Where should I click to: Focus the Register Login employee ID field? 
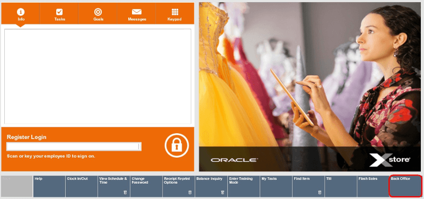(x=74, y=146)
